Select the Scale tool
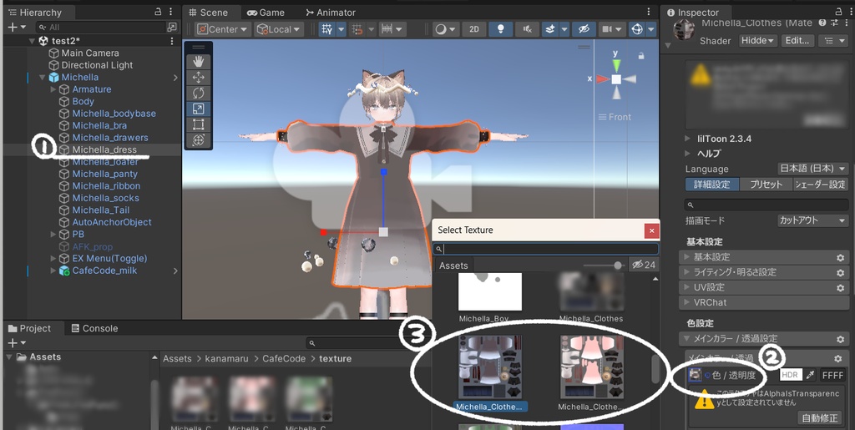 pos(199,109)
